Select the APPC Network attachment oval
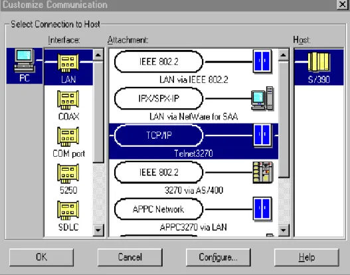350x275 pixels. coord(159,209)
